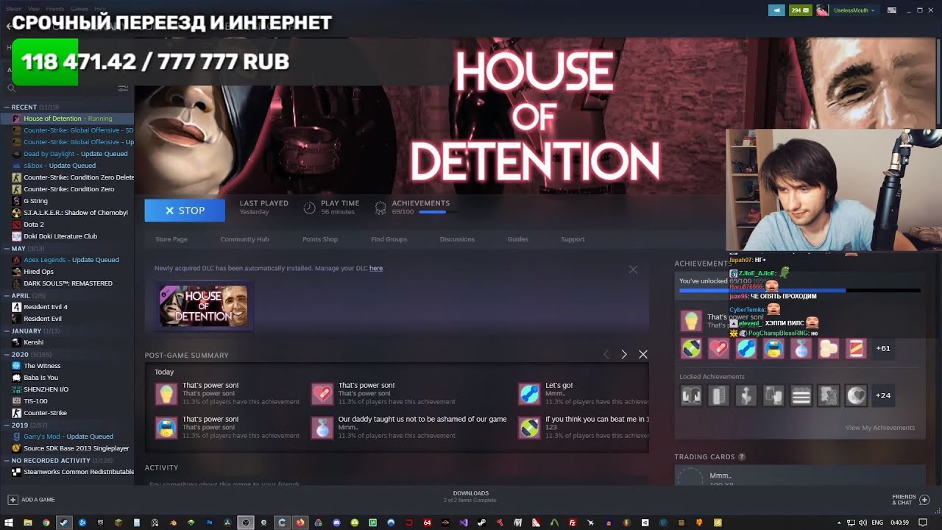
Task: Open the Community Hub tab
Action: (244, 239)
